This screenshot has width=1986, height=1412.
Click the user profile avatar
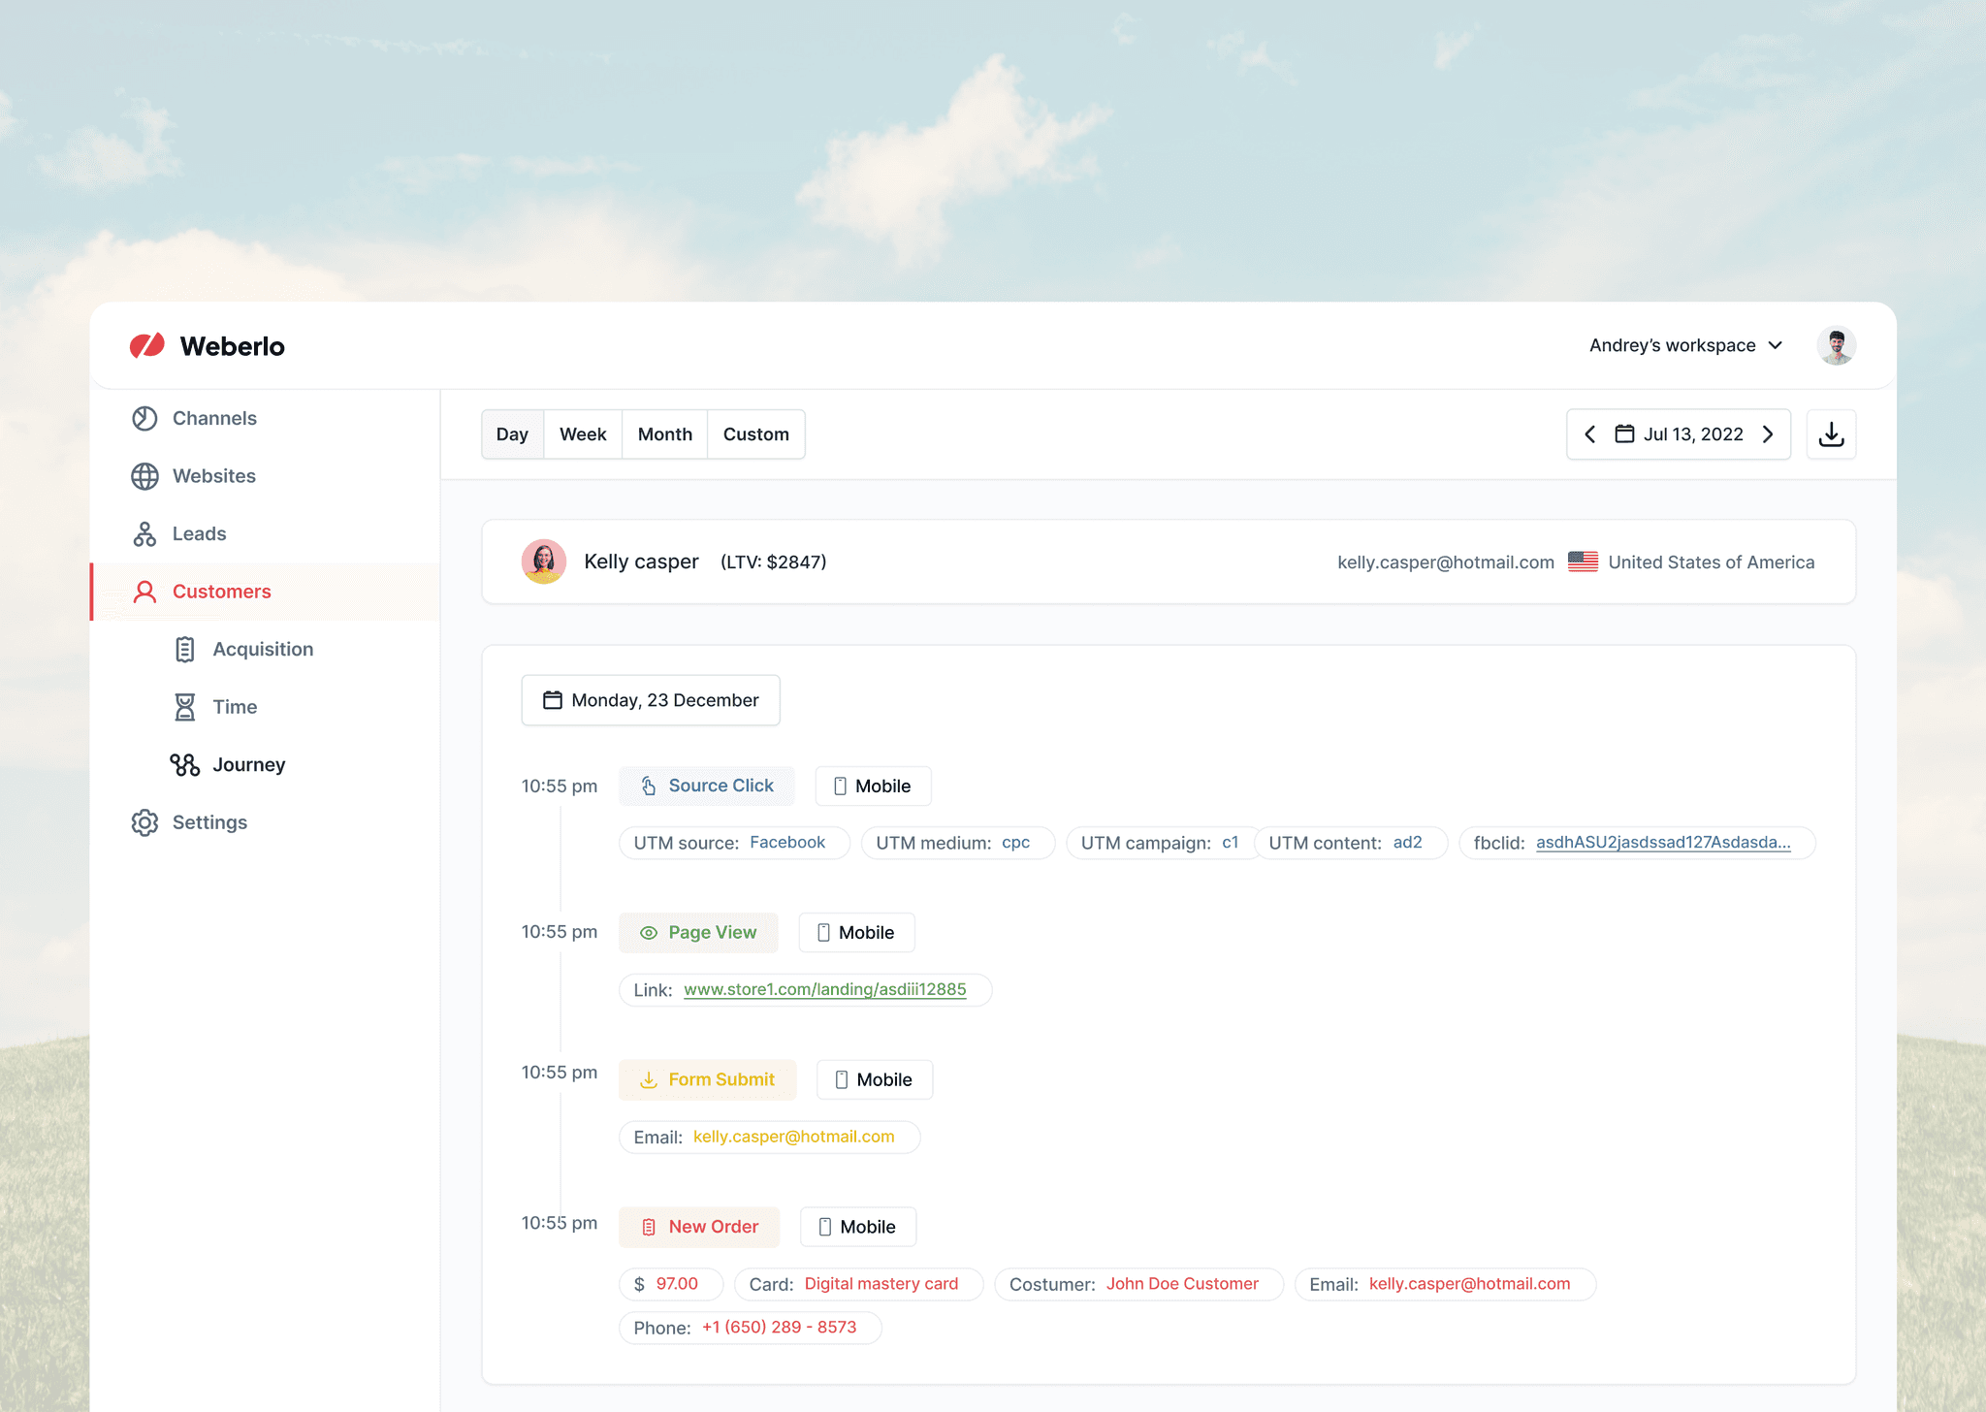point(1836,346)
